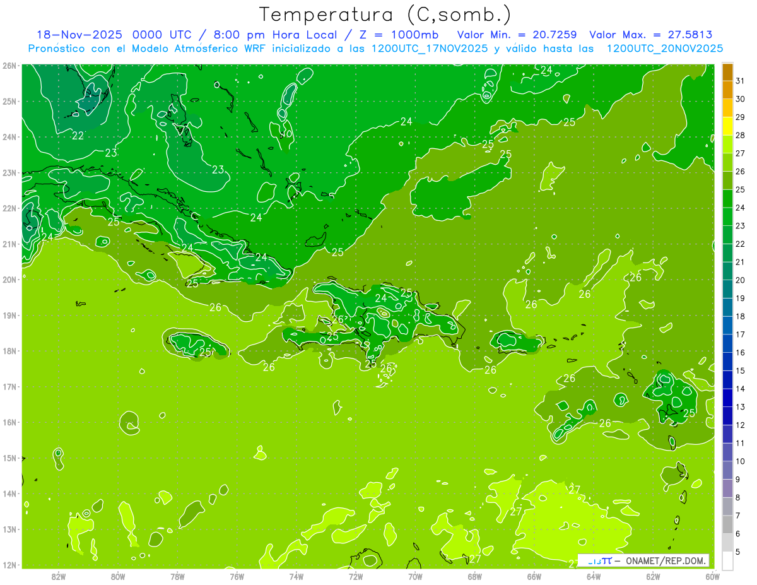Click the "70W" longitude axis label
The height and width of the screenshot is (585, 757).
[415, 576]
